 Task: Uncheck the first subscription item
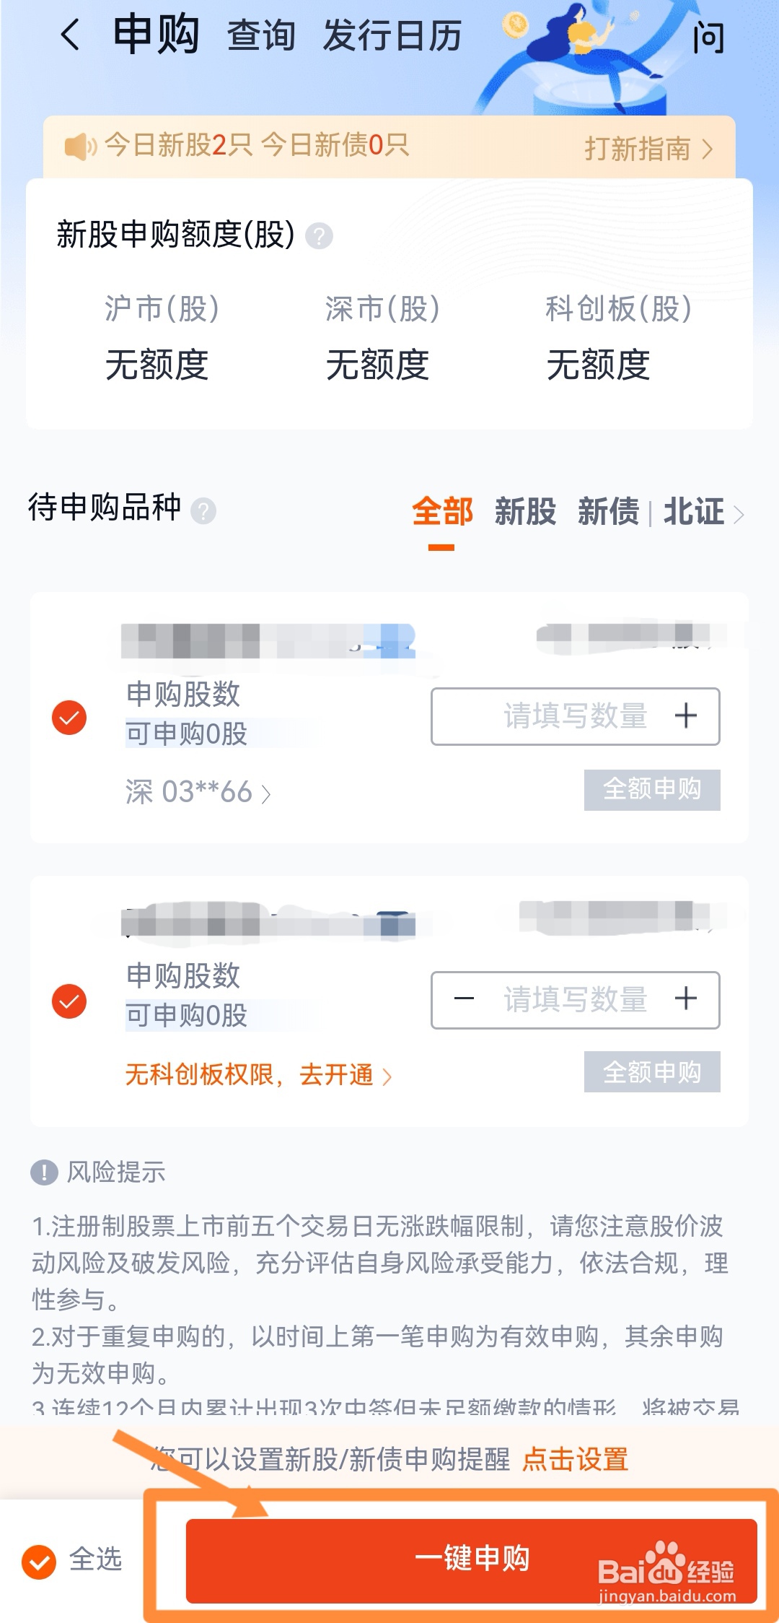pos(69,717)
